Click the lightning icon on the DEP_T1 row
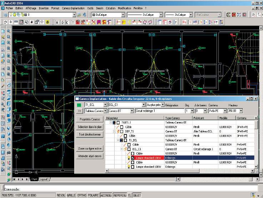263x198 pixels. pos(118,131)
